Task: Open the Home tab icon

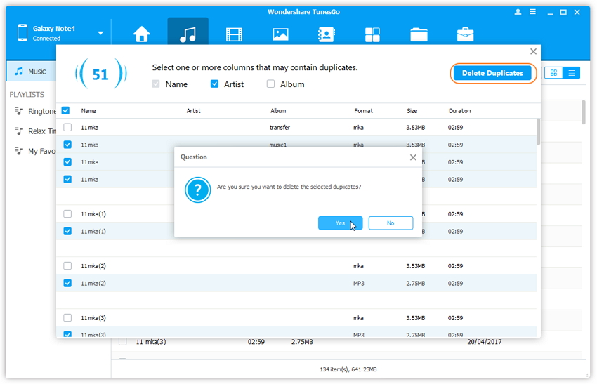Action: click(142, 34)
